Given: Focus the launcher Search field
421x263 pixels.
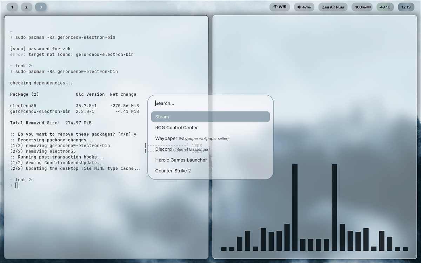Looking at the screenshot, I should 210,103.
